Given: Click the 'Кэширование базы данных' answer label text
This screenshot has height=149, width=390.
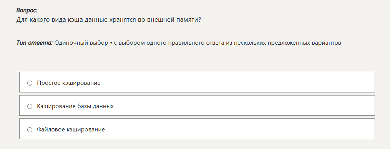Looking at the screenshot, I should point(75,106).
